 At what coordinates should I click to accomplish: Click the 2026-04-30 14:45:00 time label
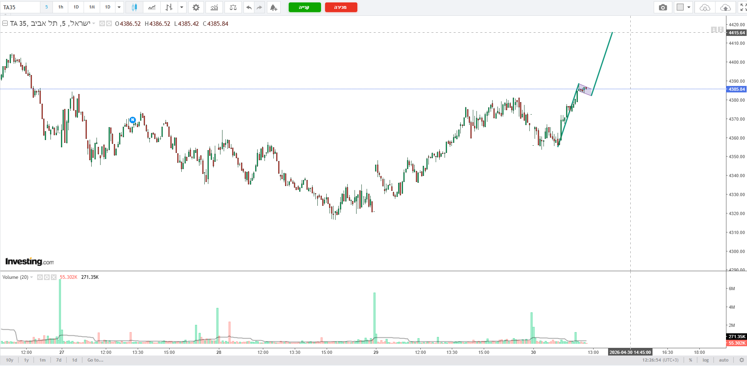click(630, 352)
